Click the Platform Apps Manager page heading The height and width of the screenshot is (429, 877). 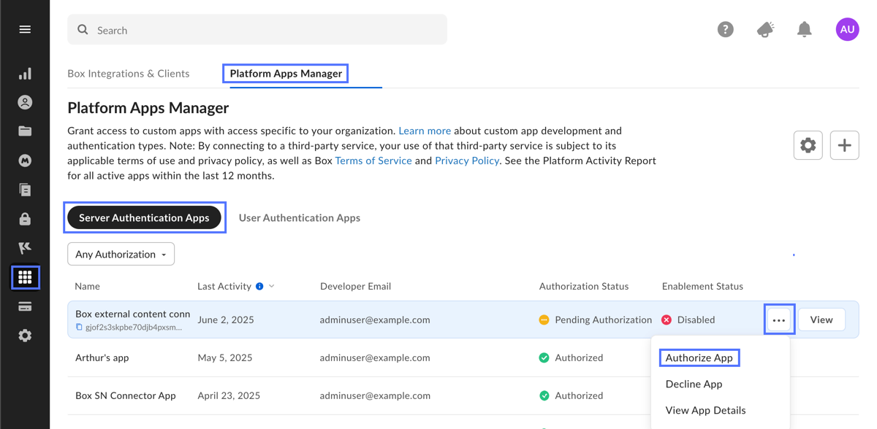click(x=148, y=107)
